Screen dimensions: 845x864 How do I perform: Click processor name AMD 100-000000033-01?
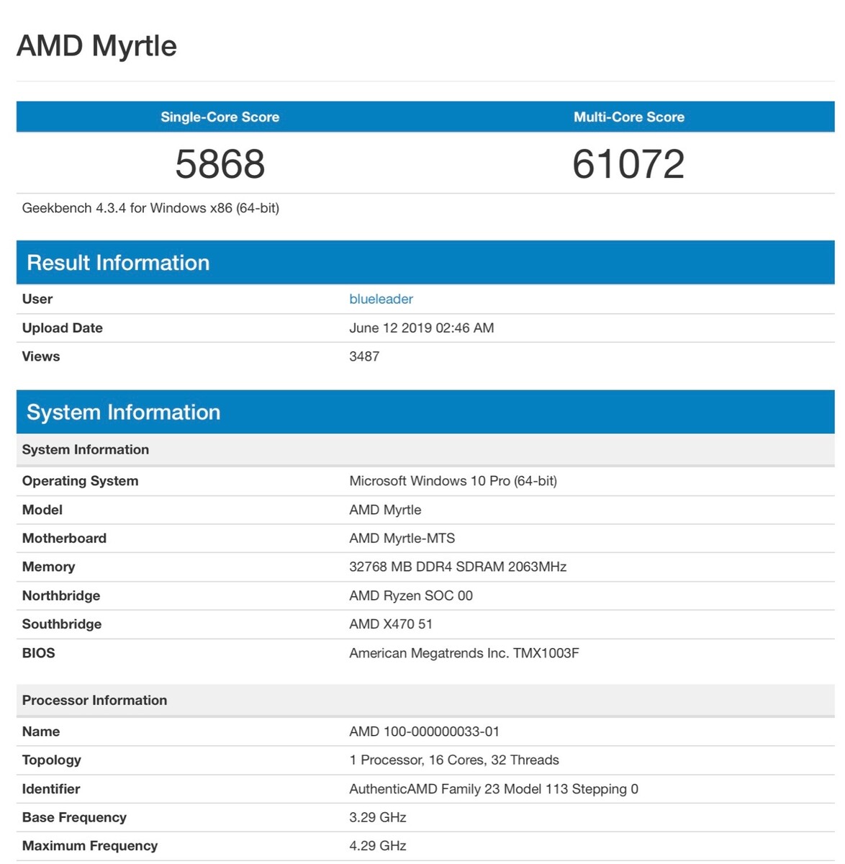pos(424,732)
